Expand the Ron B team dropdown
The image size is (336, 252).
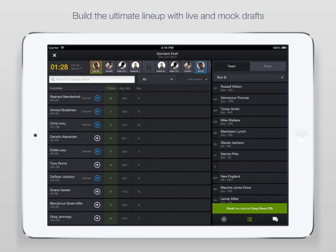(x=250, y=77)
